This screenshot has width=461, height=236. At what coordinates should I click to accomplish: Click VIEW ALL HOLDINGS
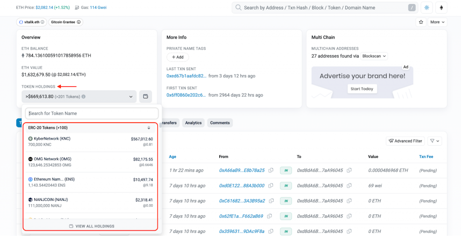pyautogui.click(x=92, y=226)
